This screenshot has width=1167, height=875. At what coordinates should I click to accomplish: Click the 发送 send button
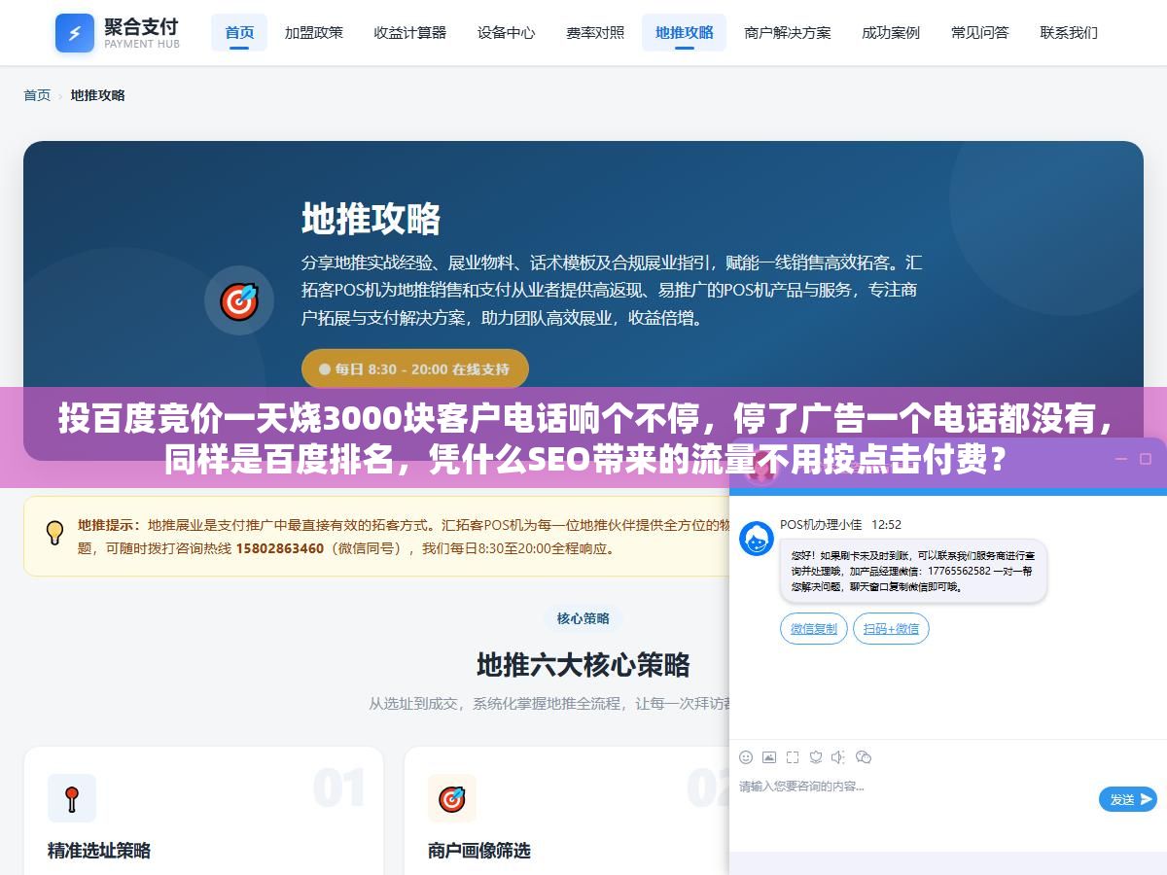(x=1128, y=799)
